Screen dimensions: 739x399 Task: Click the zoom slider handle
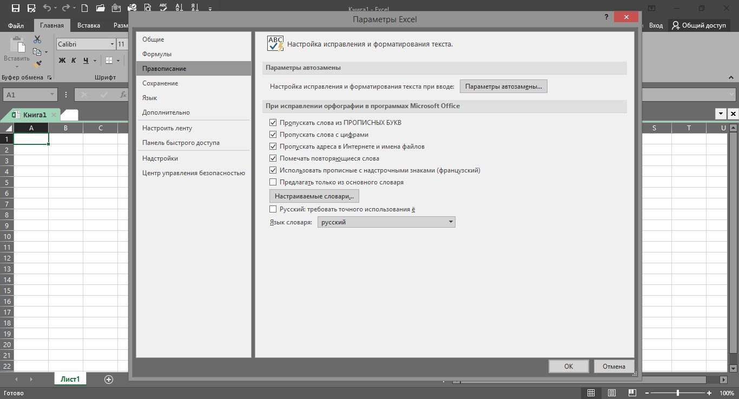pos(678,393)
